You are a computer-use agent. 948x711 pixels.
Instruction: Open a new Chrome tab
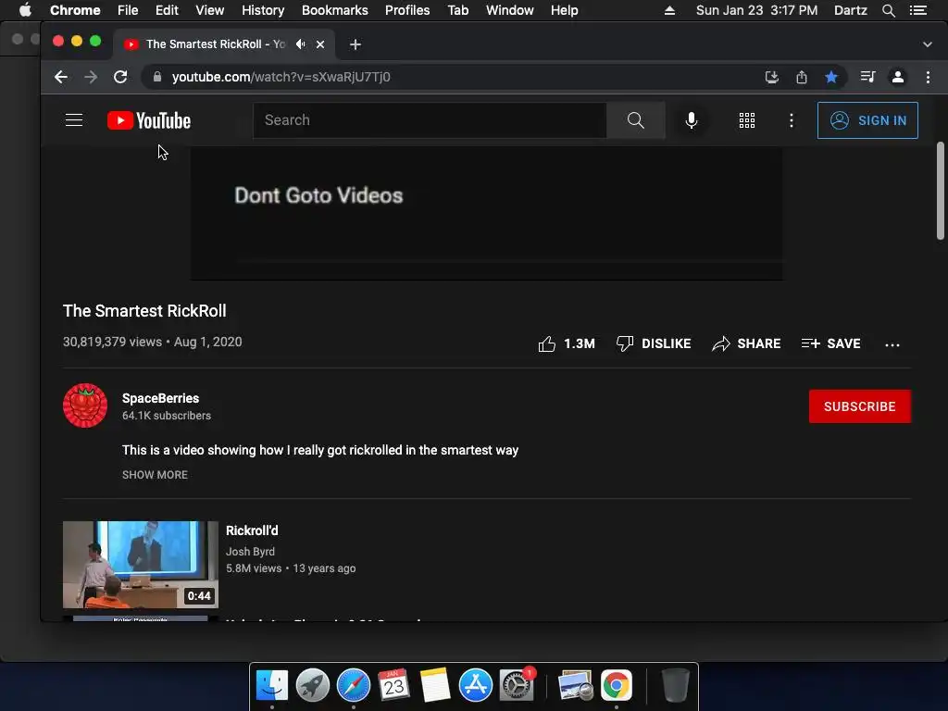coord(355,44)
